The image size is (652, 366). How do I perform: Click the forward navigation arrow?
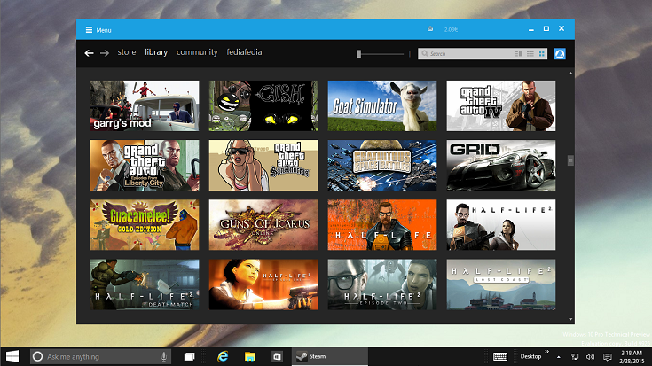[x=105, y=53]
